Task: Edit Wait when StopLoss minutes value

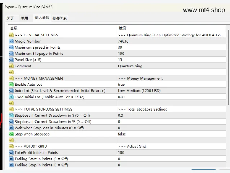Action: point(171,128)
